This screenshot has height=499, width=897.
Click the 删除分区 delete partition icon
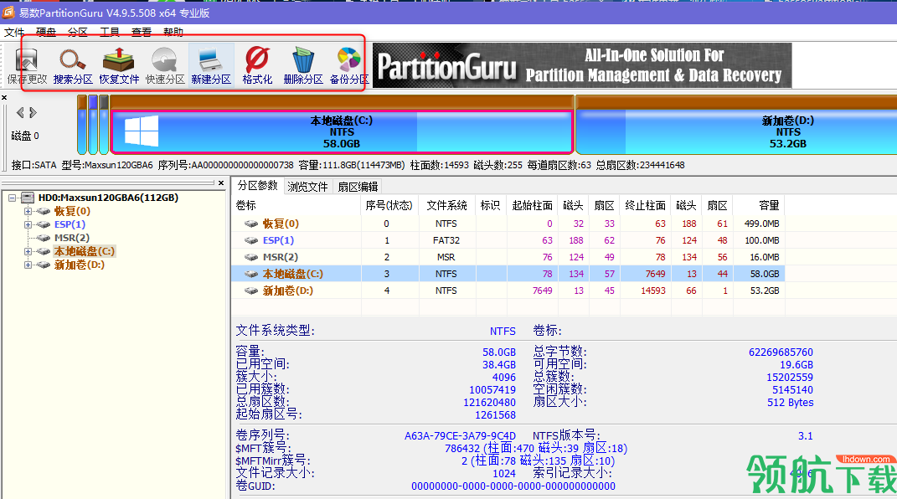click(303, 66)
